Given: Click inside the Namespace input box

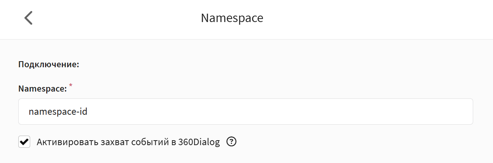Looking at the screenshot, I should [246, 112].
